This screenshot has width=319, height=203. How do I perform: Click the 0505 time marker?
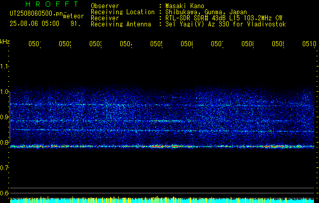(156, 44)
